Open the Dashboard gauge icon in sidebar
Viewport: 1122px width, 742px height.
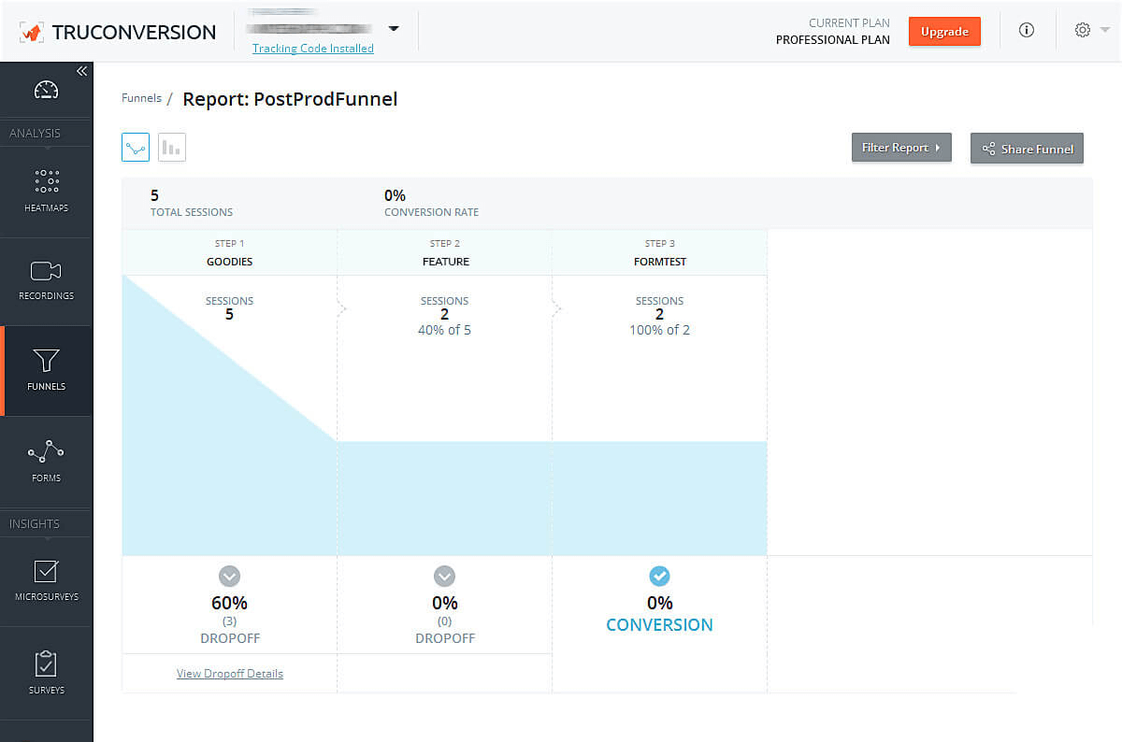pyautogui.click(x=46, y=91)
